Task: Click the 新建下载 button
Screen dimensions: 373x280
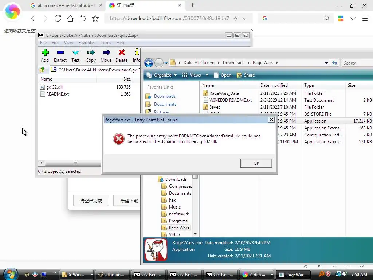Action: pyautogui.click(x=127, y=201)
